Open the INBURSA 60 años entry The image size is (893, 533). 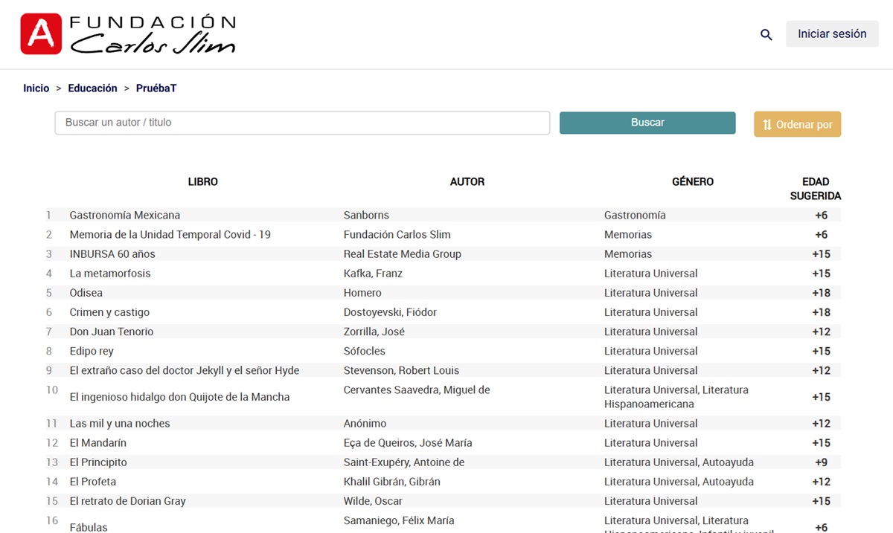[112, 254]
